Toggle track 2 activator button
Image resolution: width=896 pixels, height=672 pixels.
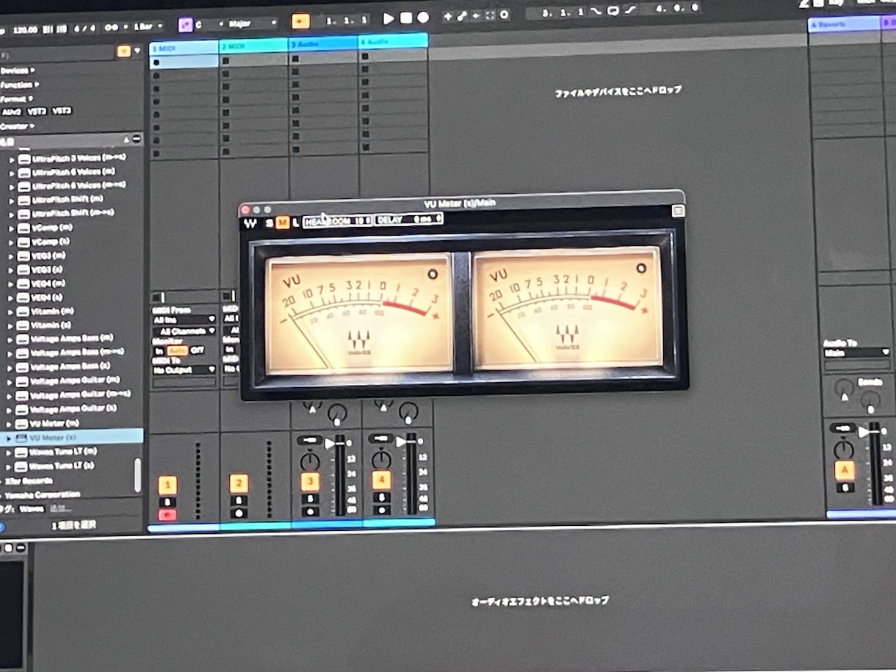238,483
